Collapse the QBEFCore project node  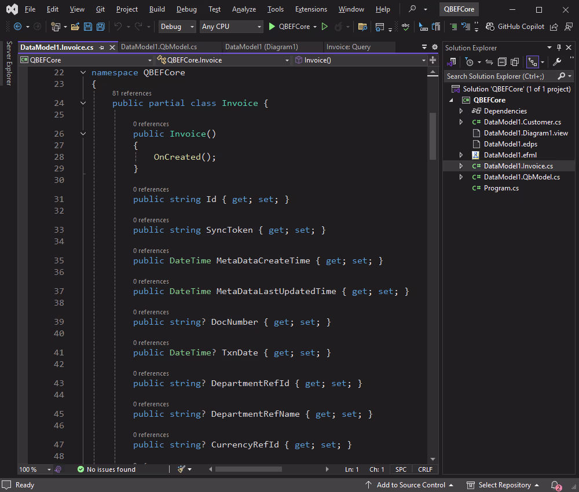click(x=451, y=100)
